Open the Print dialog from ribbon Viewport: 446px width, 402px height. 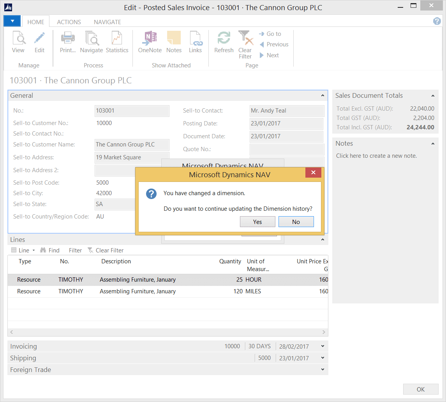[x=68, y=42]
